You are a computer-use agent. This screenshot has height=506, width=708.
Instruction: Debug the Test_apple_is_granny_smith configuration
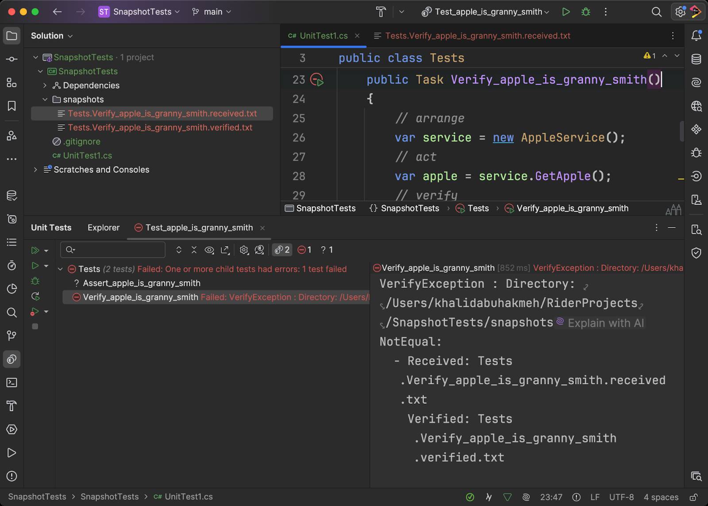pos(586,12)
